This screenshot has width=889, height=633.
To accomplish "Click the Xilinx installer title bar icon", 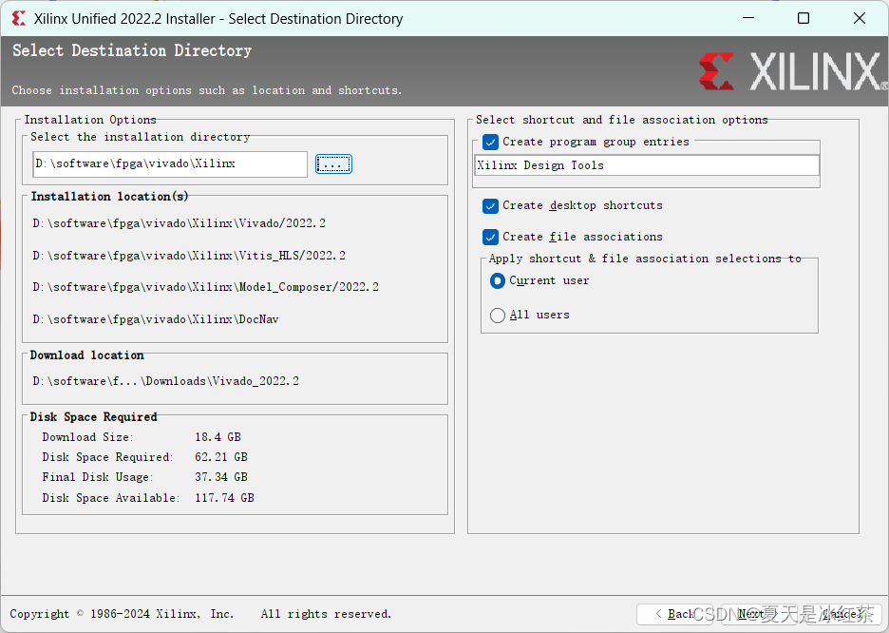I will pyautogui.click(x=19, y=19).
